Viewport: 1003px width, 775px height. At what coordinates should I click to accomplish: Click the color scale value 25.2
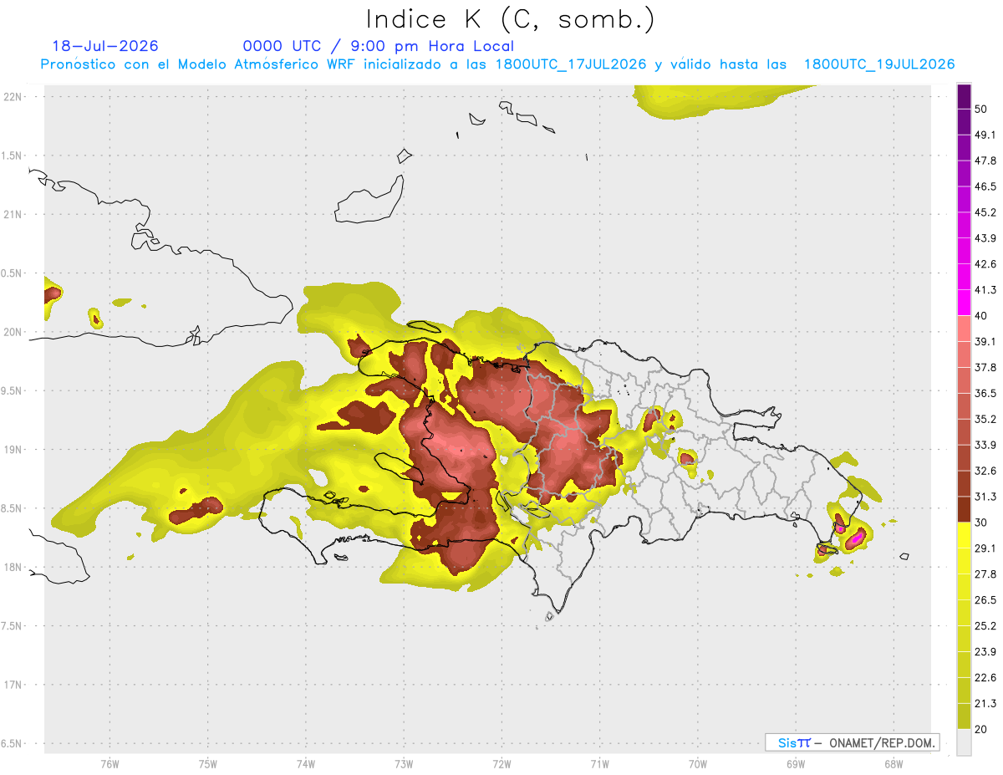[x=985, y=626]
